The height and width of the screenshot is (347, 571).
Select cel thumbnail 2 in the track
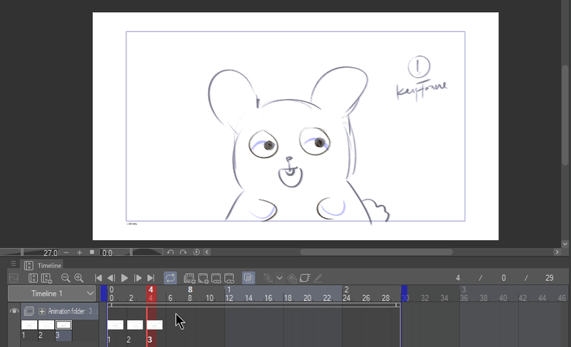coord(135,325)
